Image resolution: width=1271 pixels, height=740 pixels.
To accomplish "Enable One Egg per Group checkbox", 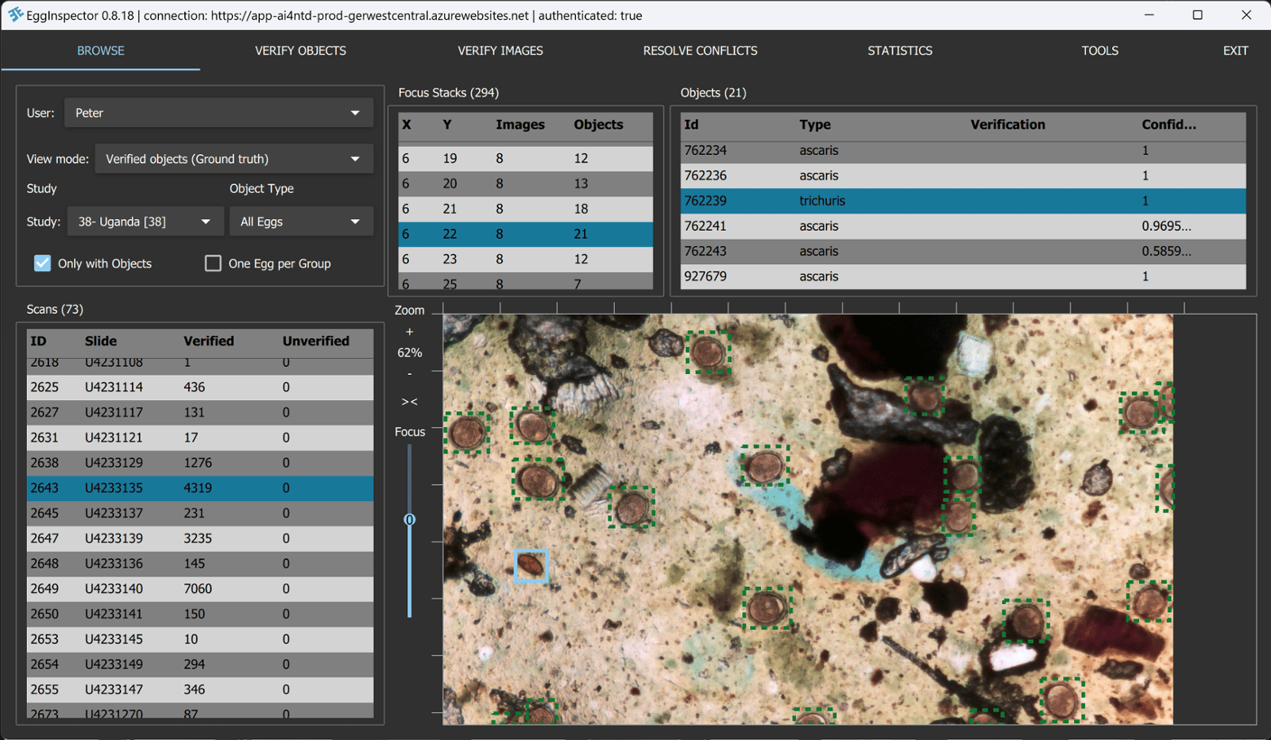I will tap(213, 264).
